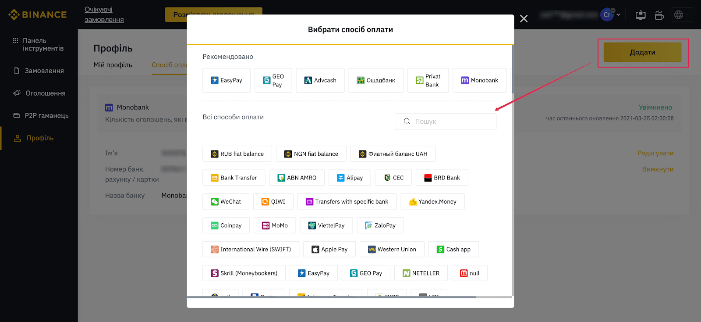This screenshot has width=701, height=322.
Task: Open Очікуючі замовлення link
Action: point(104,14)
